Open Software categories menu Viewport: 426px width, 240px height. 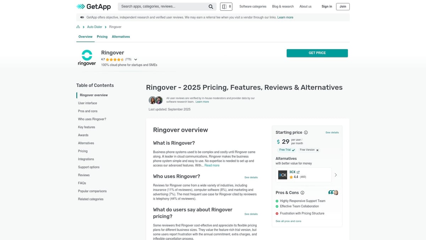[253, 6]
